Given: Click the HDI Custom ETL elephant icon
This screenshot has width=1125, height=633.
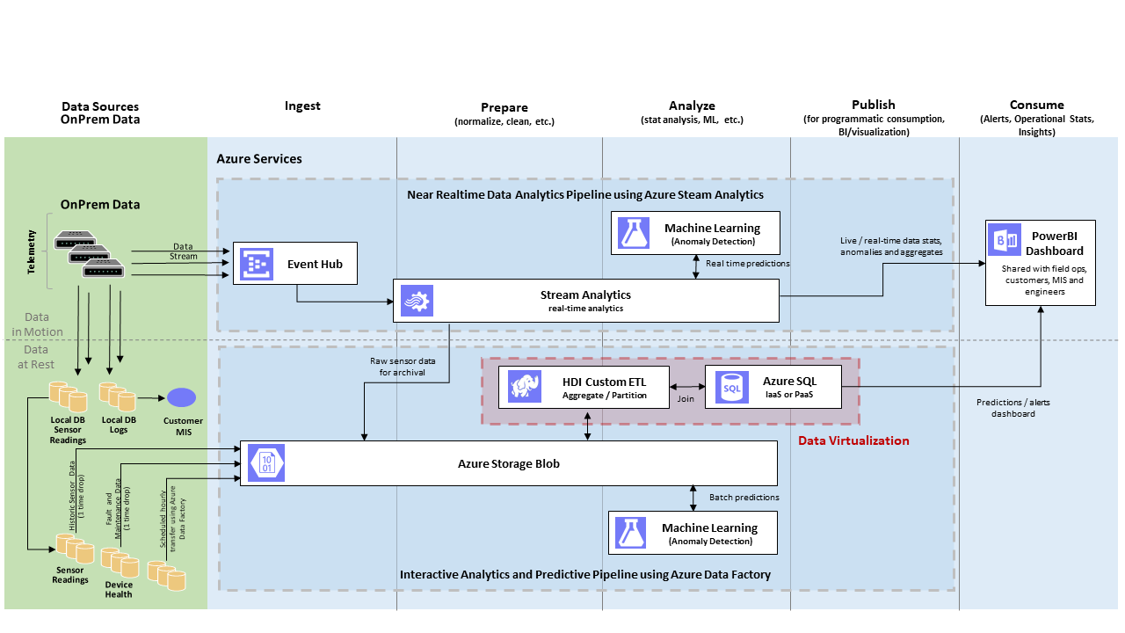Looking at the screenshot, I should point(524,387).
